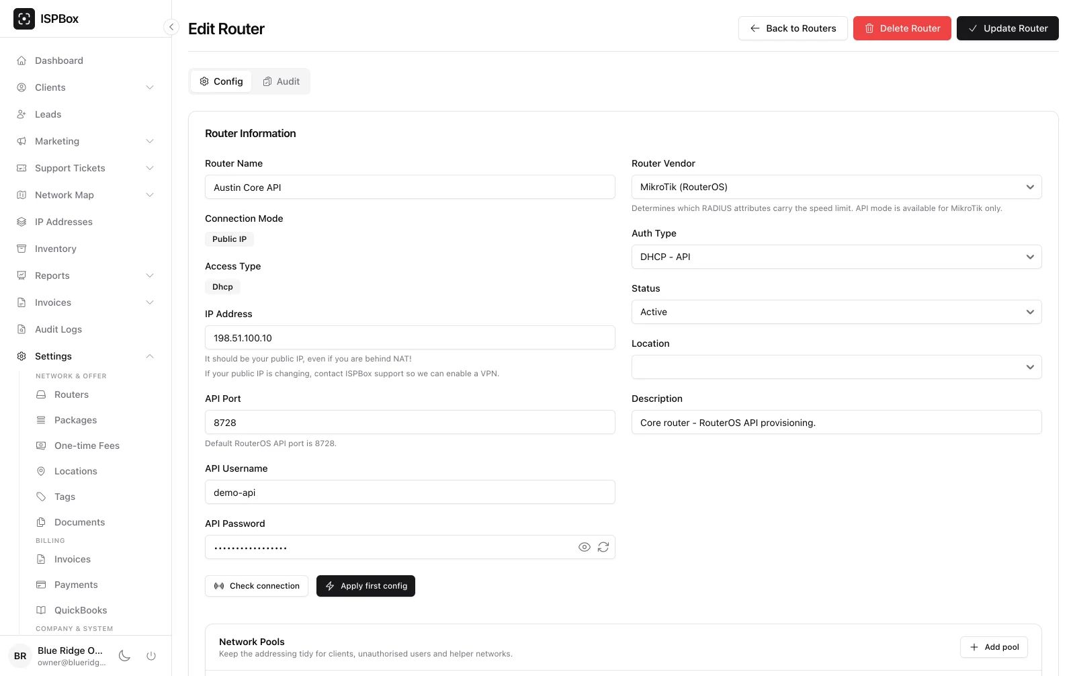This screenshot has width=1075, height=676.
Task: Click the API Port field
Action: (410, 422)
